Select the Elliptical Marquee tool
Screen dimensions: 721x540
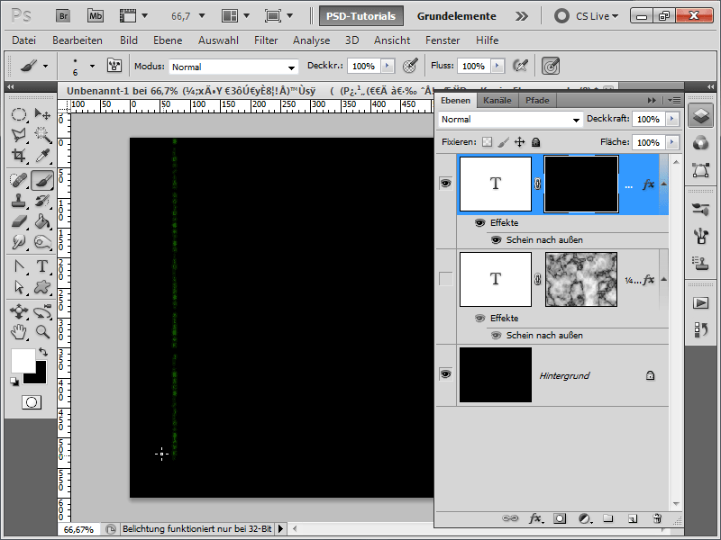(19, 114)
